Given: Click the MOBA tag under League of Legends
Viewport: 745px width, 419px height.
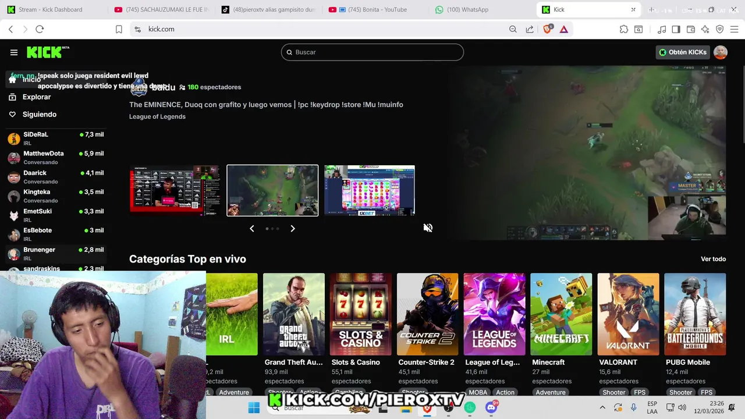Looking at the screenshot, I should pyautogui.click(x=478, y=392).
